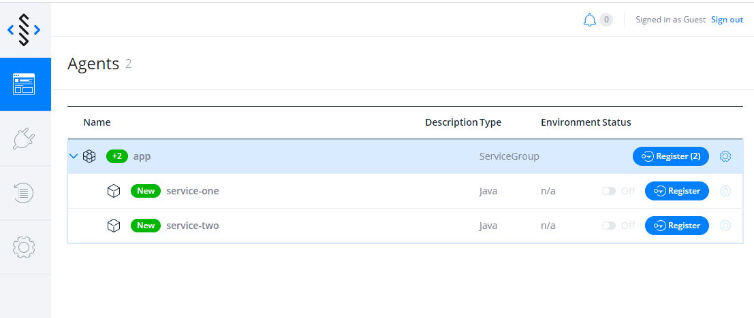Toggle service-two status switch

click(609, 226)
